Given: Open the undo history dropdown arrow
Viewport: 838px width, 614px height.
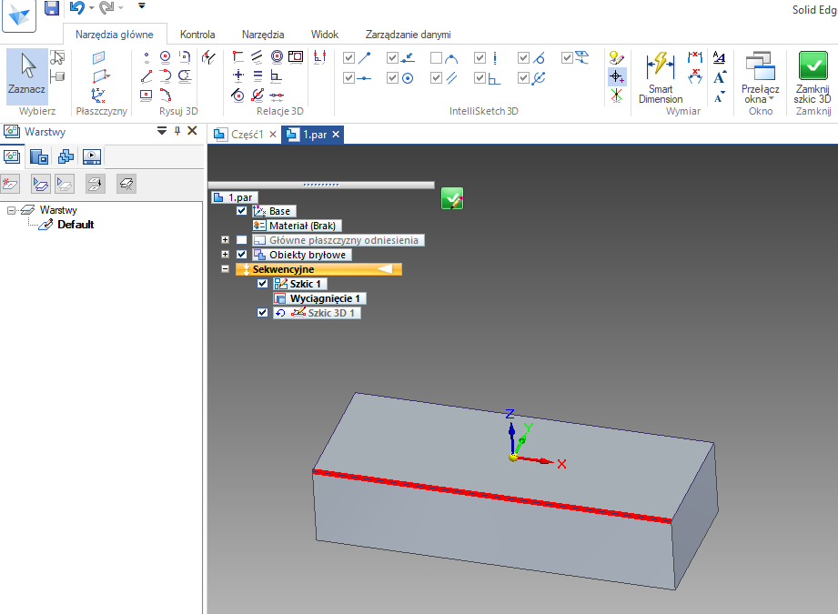Looking at the screenshot, I should coord(91,7).
